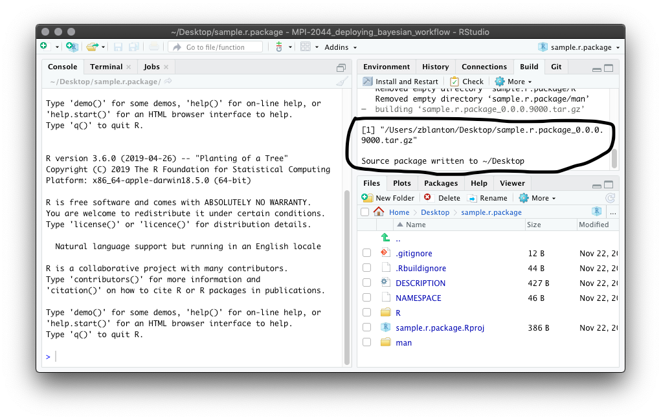Close the Jobs tab
Viewport: 661px width, 420px height.
click(166, 67)
